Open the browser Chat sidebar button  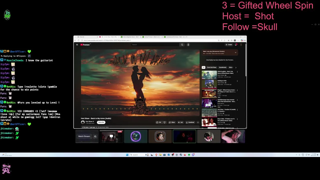click(243, 40)
